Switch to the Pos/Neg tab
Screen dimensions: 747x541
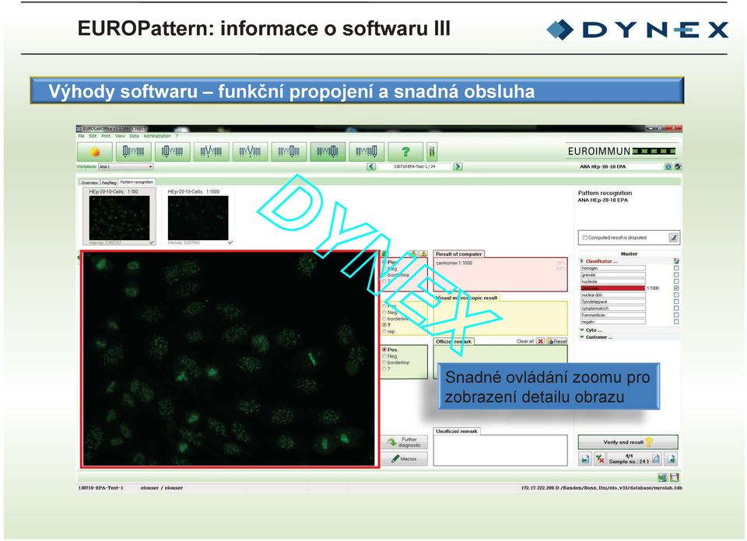point(109,182)
